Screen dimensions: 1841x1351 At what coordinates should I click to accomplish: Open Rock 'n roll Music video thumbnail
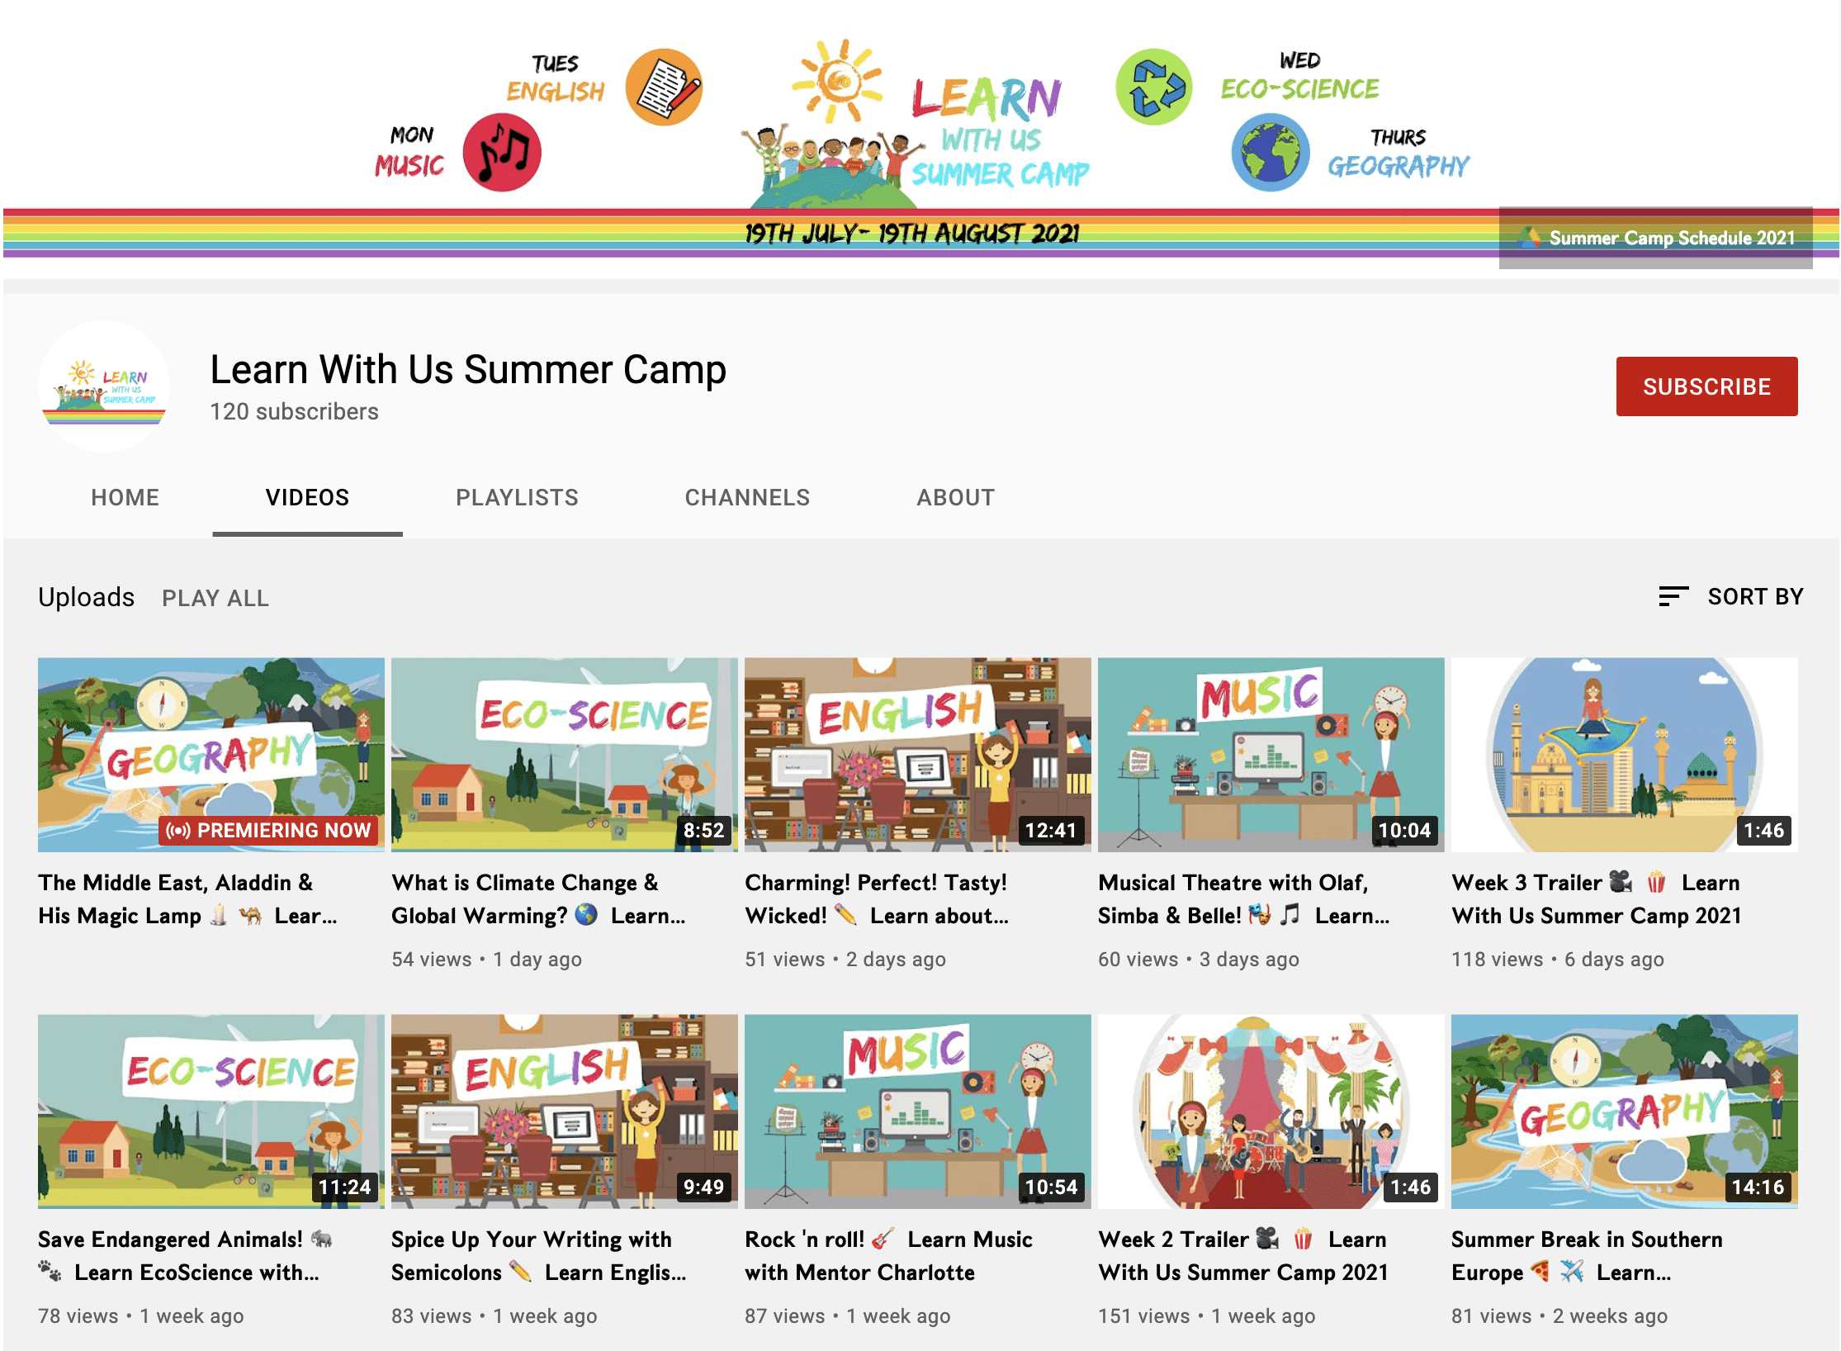click(x=917, y=1111)
